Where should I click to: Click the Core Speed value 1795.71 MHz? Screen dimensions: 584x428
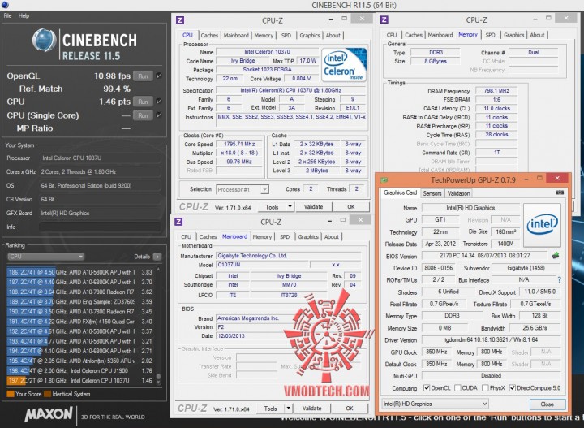239,144
